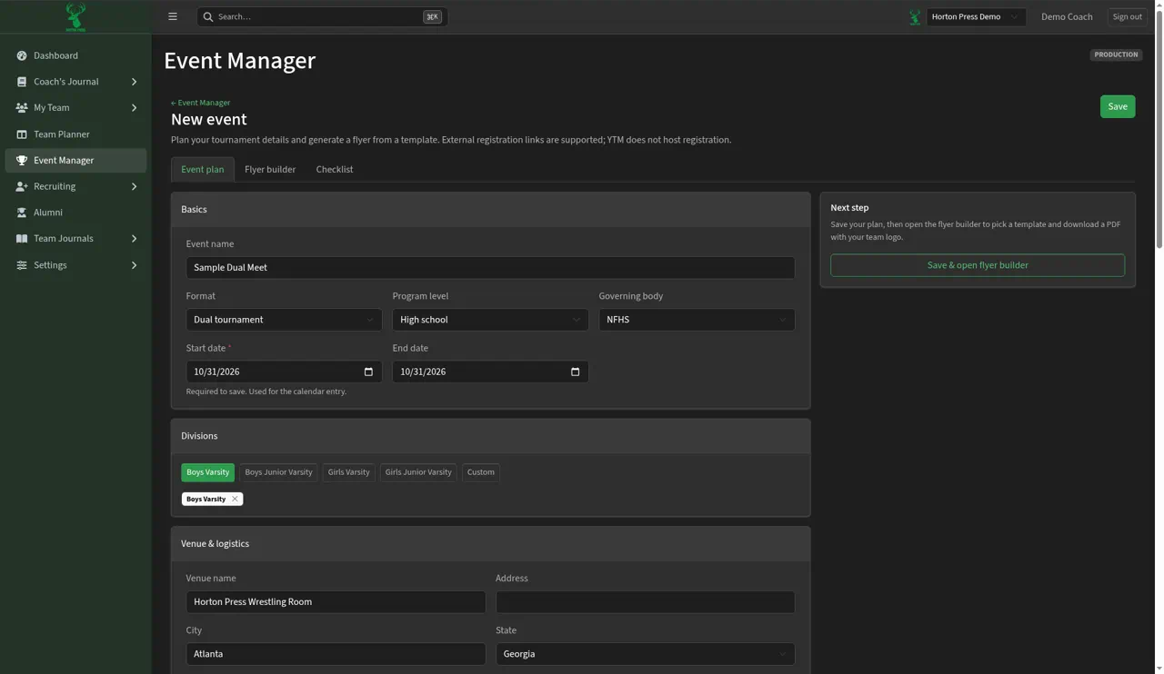Screen dimensions: 1164x674
Task: Deselect the Boys Varsity division chip
Action: pos(207,472)
